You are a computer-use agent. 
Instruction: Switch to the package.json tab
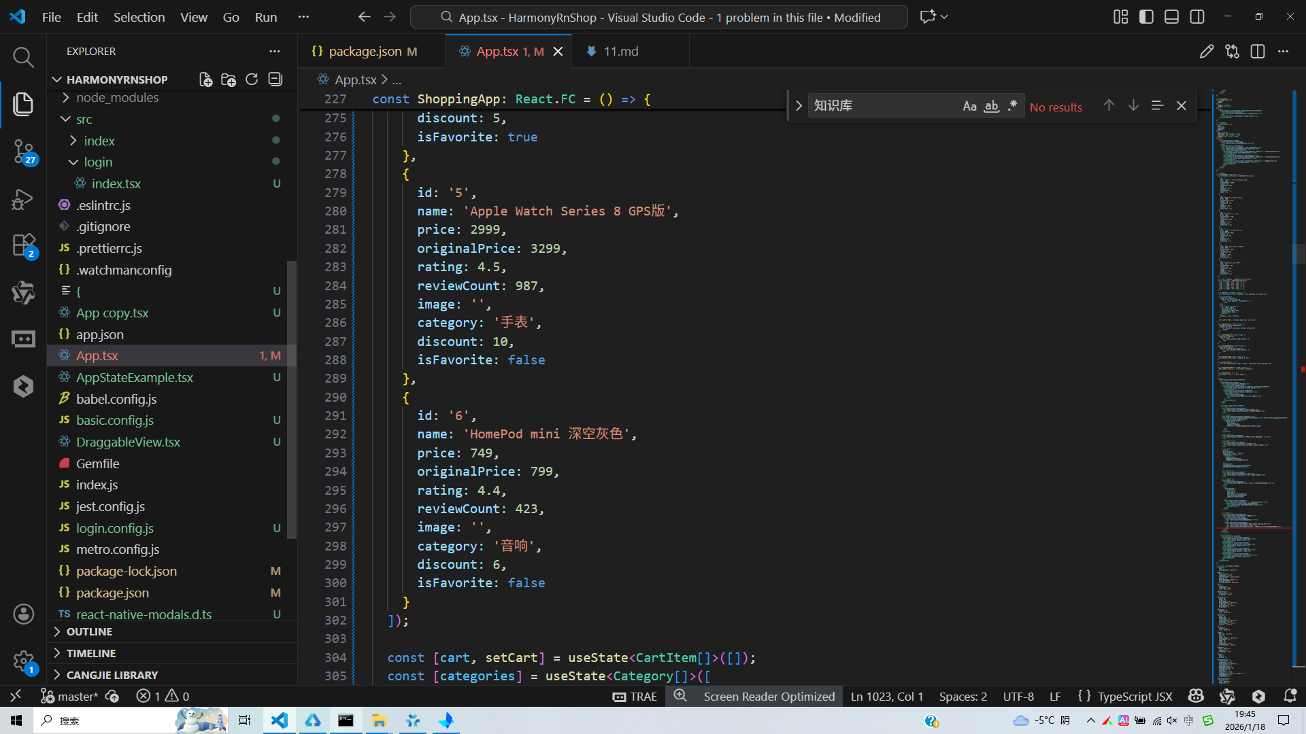[365, 52]
